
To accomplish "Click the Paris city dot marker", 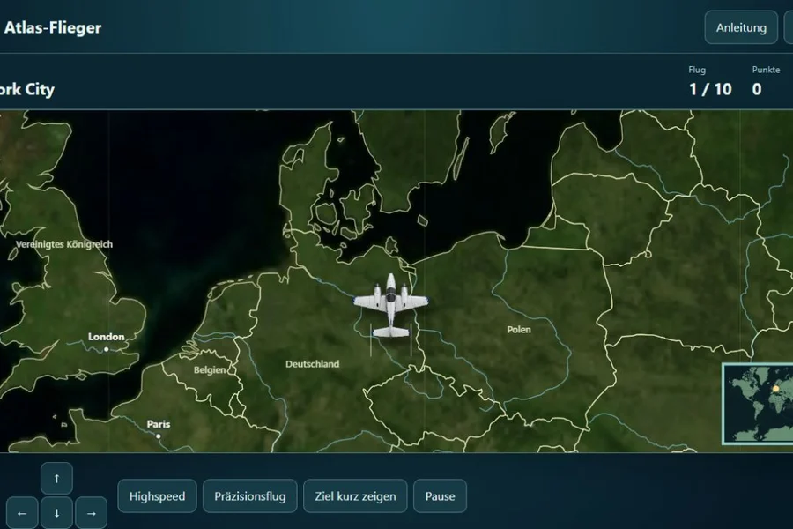I will tap(159, 436).
